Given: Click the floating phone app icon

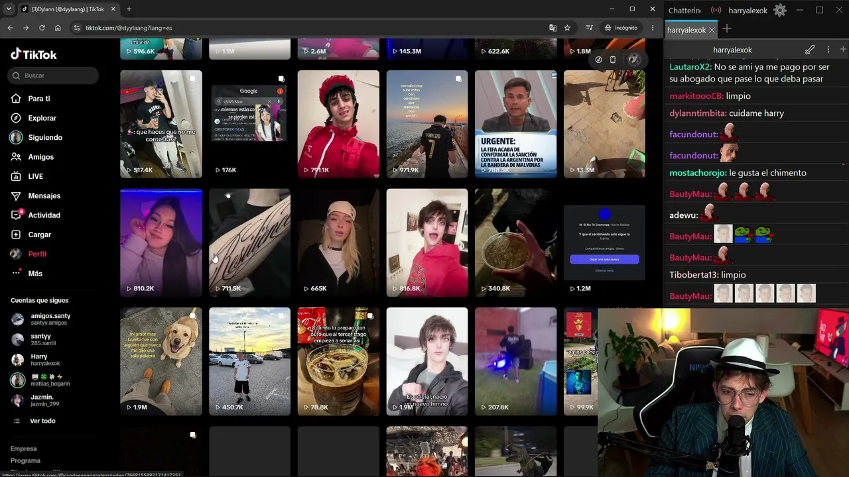Looking at the screenshot, I should [613, 60].
